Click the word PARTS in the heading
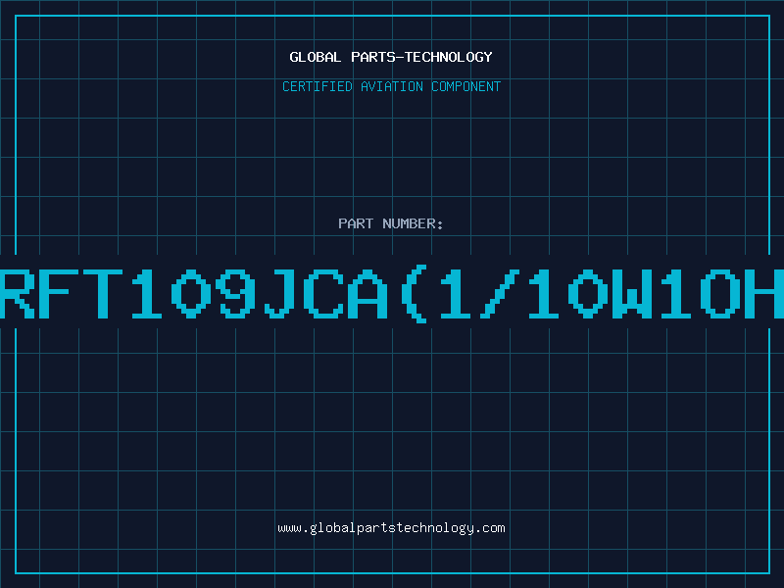The image size is (784, 588). click(x=372, y=57)
